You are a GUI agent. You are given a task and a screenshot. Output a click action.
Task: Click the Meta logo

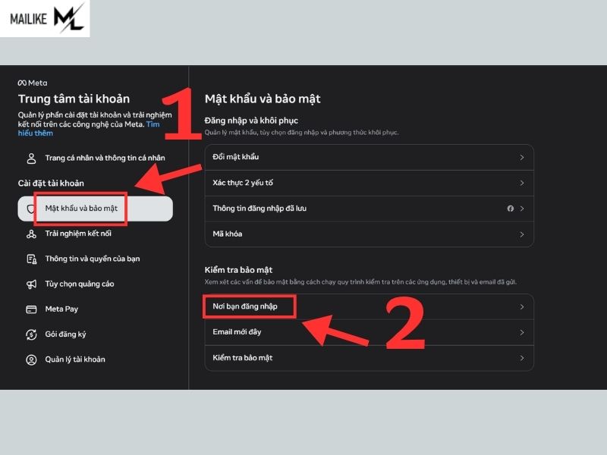(33, 83)
